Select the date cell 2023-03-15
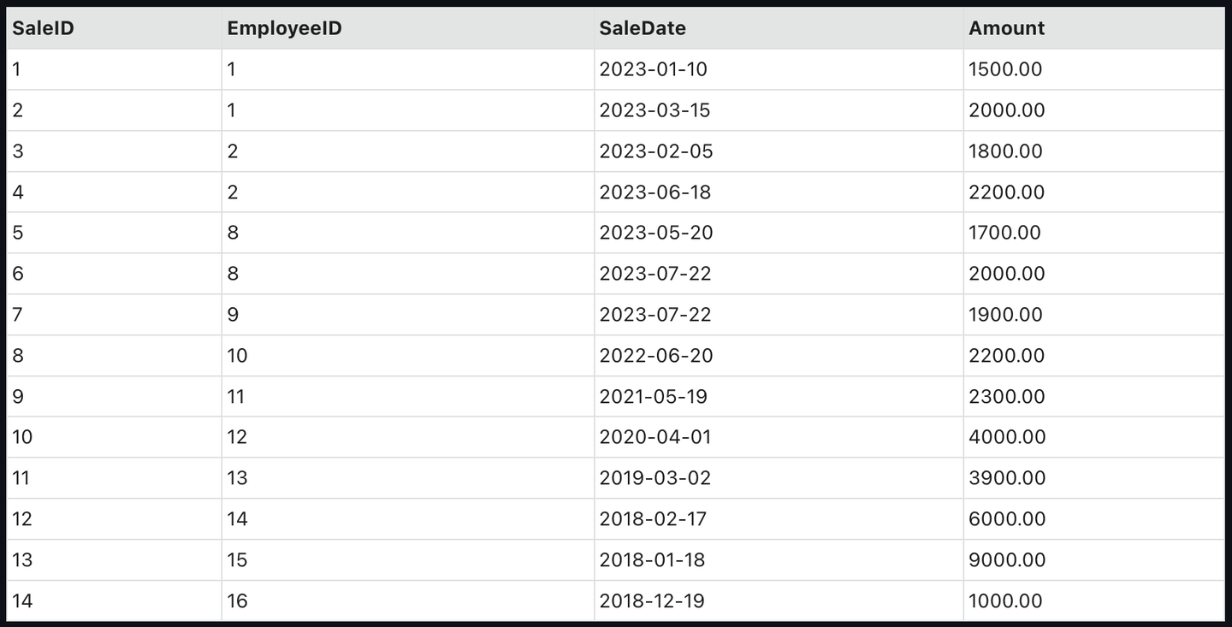Image resolution: width=1232 pixels, height=627 pixels. [x=654, y=110]
